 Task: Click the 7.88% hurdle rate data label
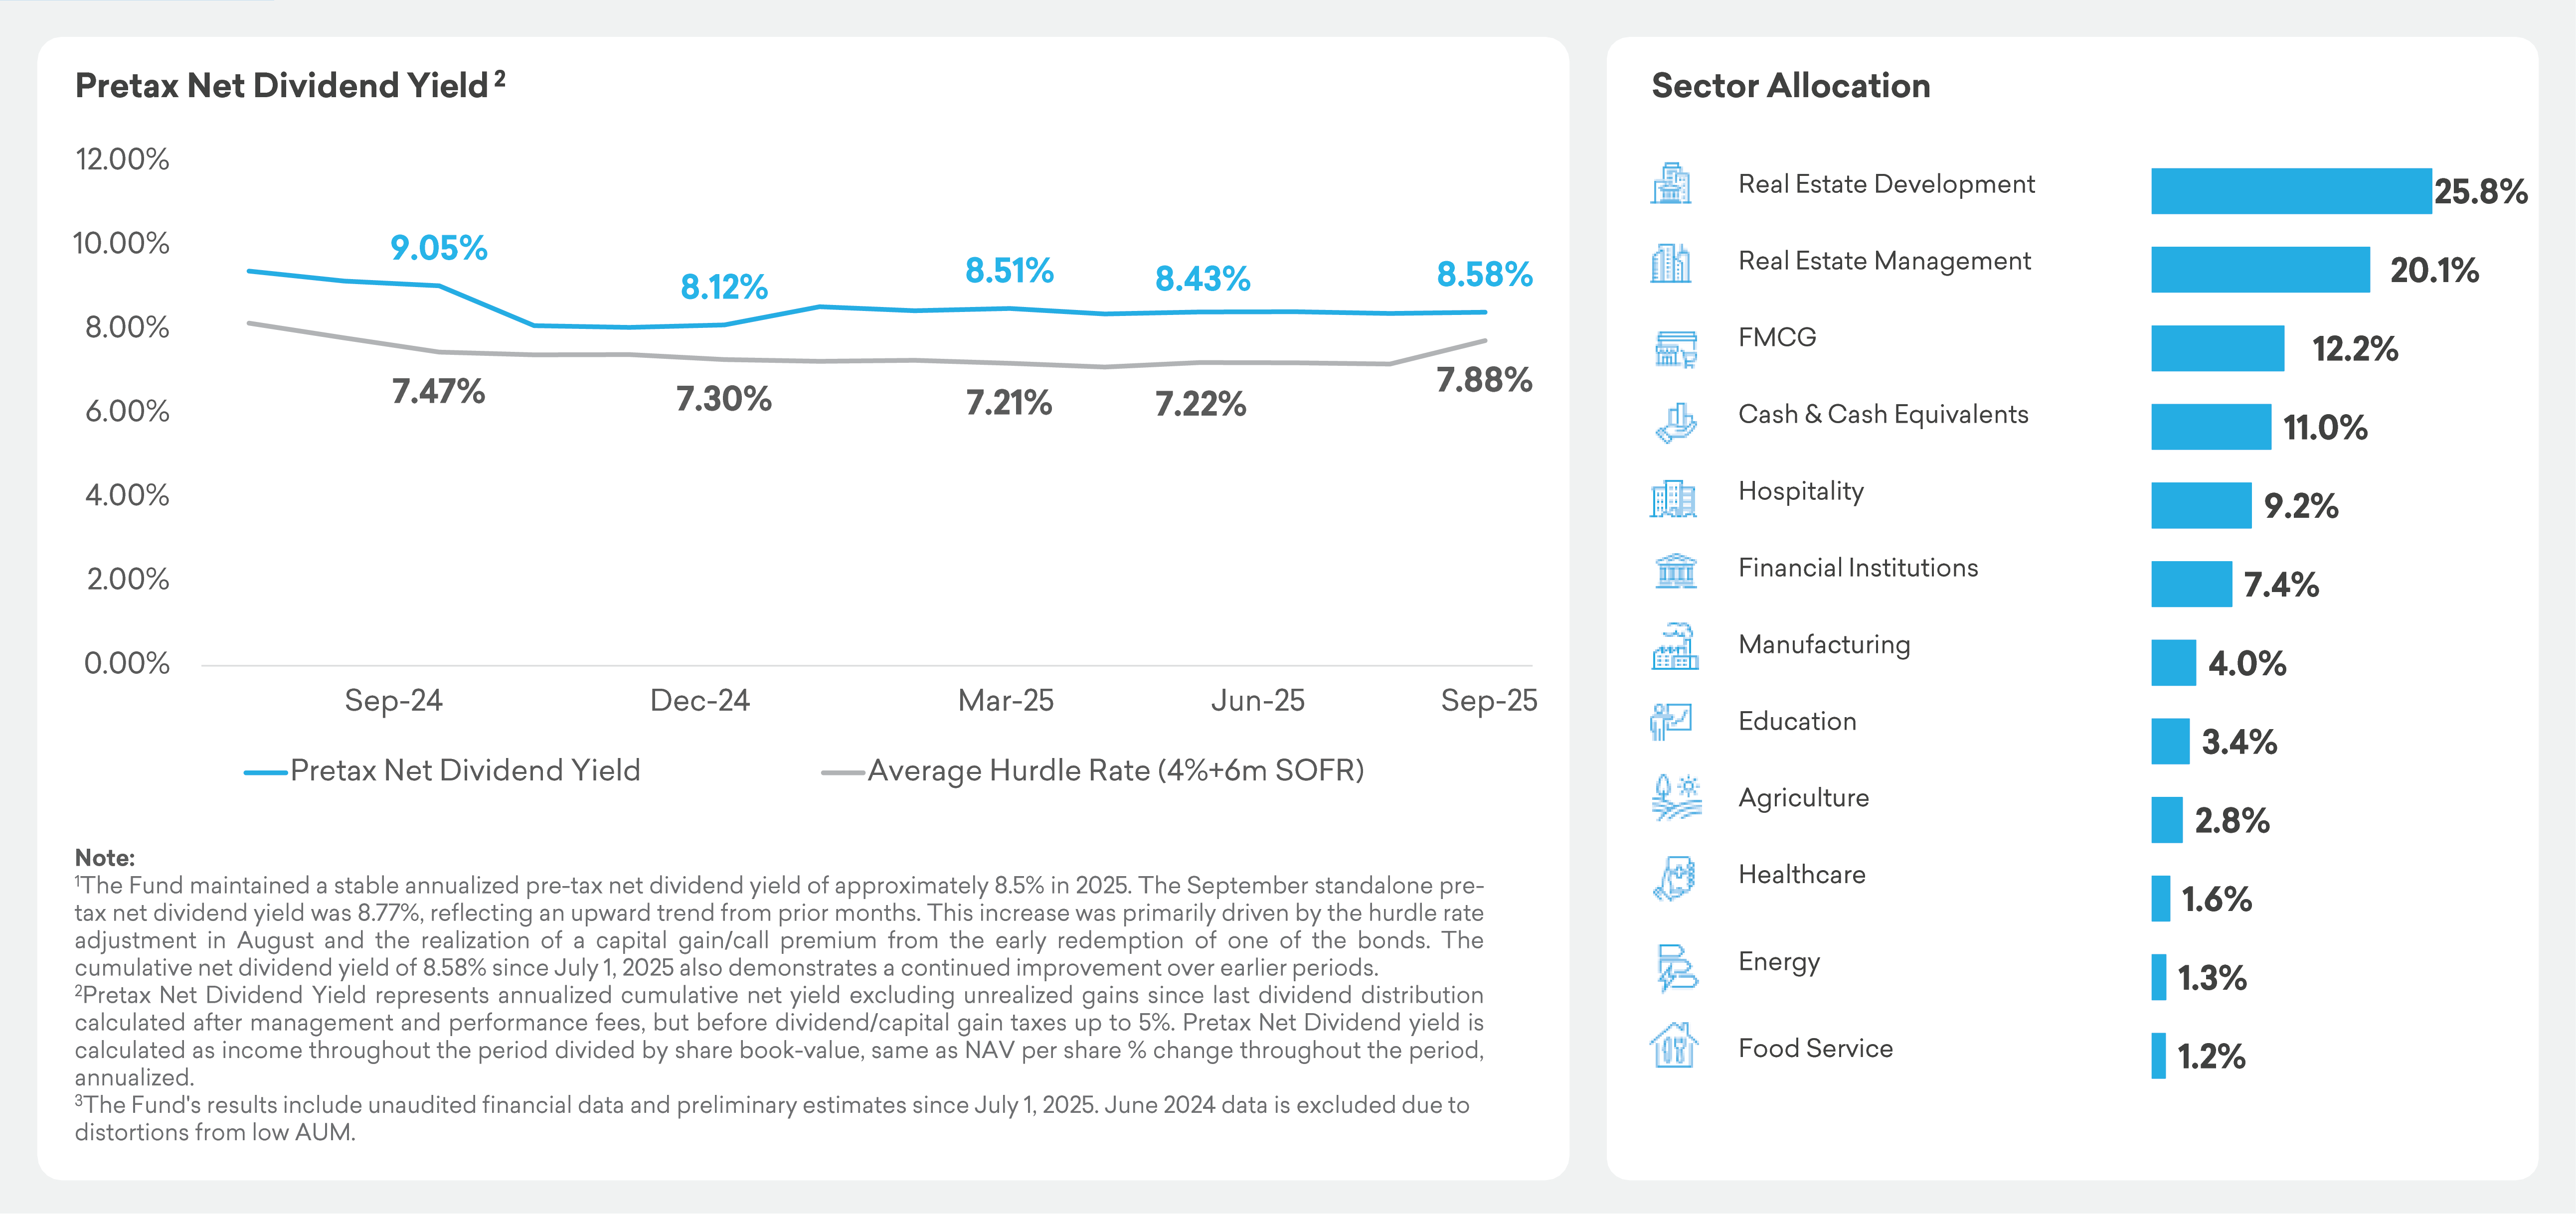[x=1484, y=380]
